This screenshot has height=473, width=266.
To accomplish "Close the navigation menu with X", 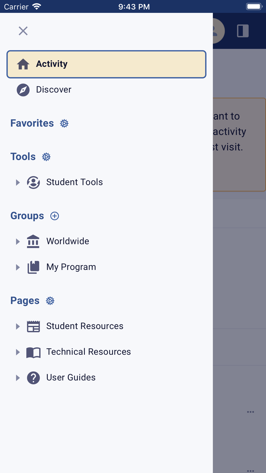I will [x=23, y=31].
